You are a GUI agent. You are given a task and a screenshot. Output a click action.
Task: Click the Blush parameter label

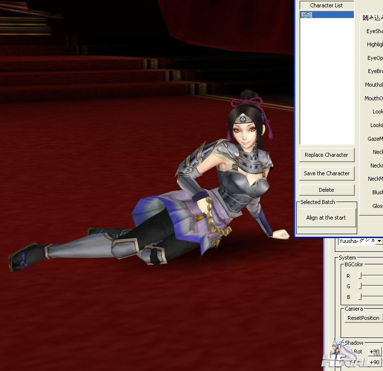pos(377,192)
